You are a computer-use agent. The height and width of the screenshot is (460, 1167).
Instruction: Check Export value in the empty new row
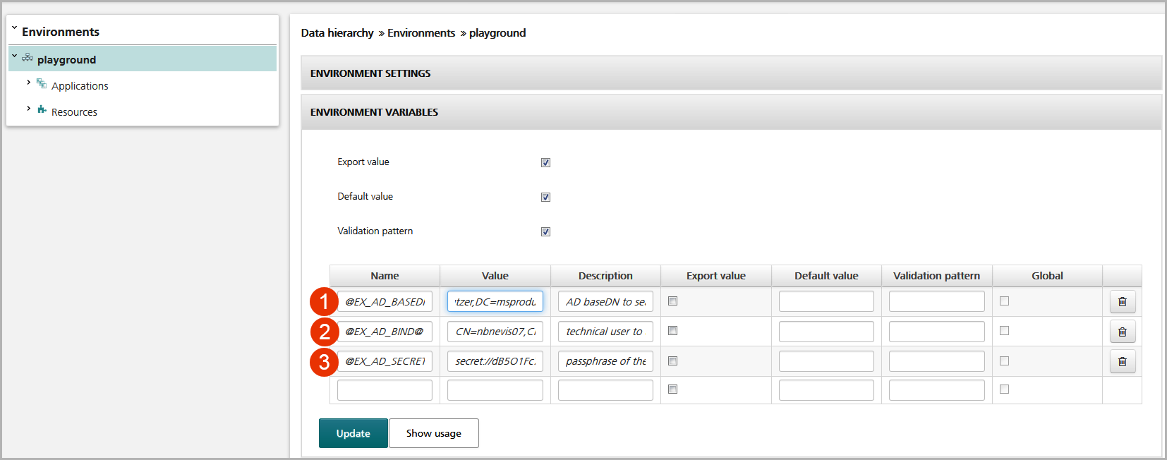tap(672, 389)
